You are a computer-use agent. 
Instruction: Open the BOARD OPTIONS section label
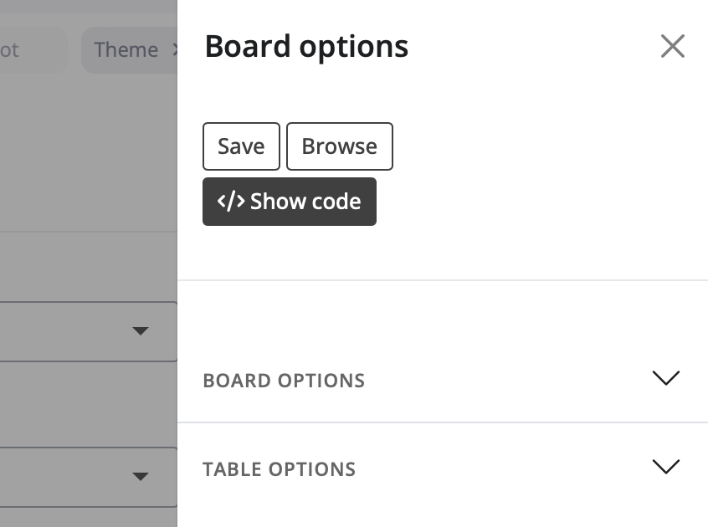pos(284,381)
